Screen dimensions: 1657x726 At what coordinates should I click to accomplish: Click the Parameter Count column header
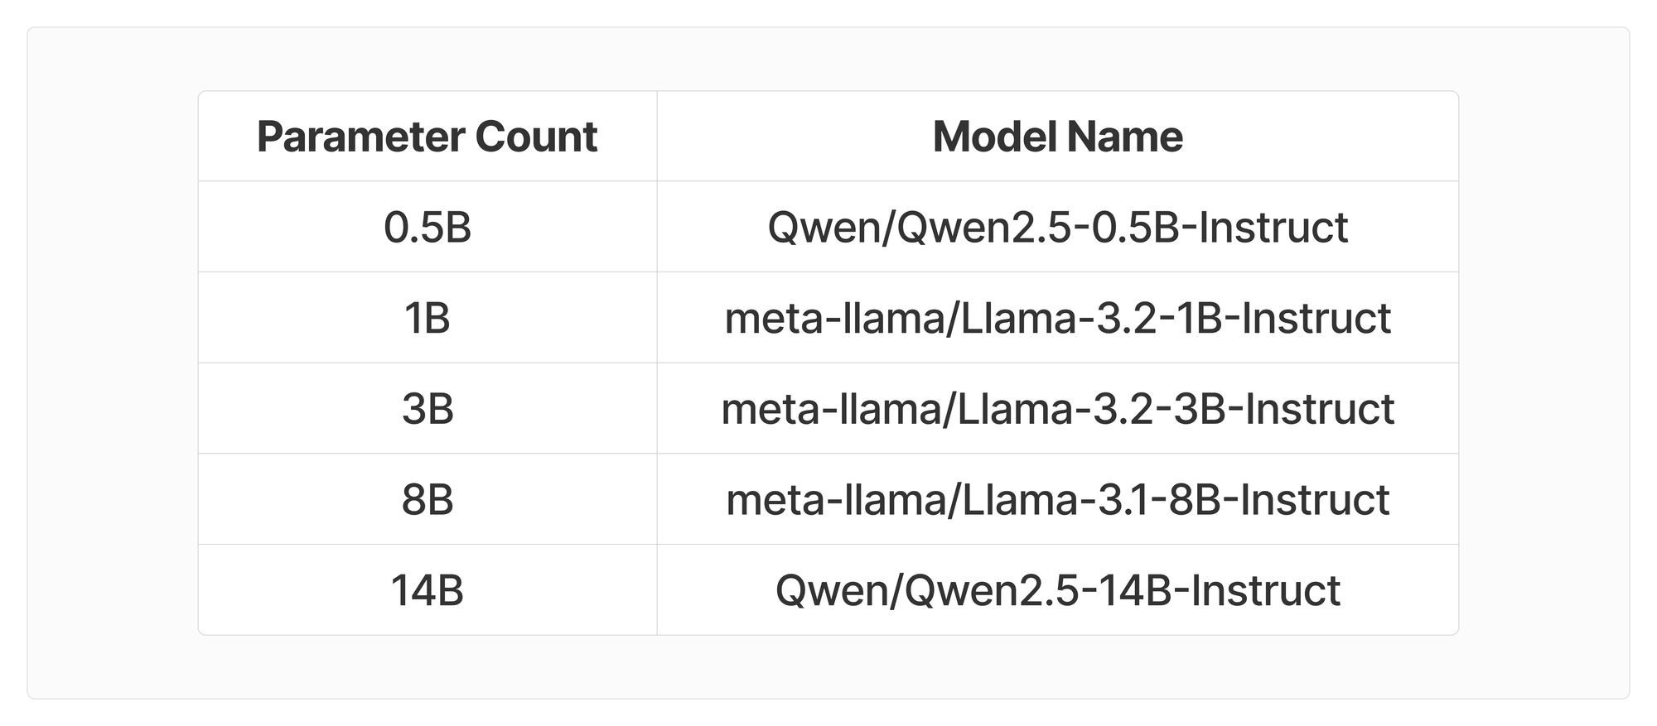[428, 137]
